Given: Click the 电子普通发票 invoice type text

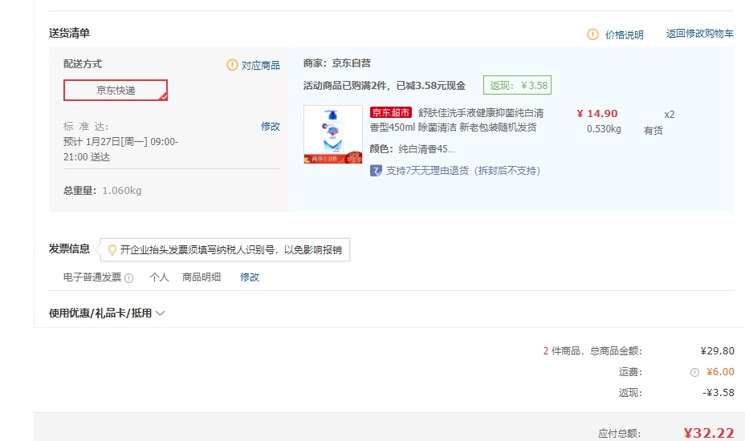Looking at the screenshot, I should click(92, 277).
